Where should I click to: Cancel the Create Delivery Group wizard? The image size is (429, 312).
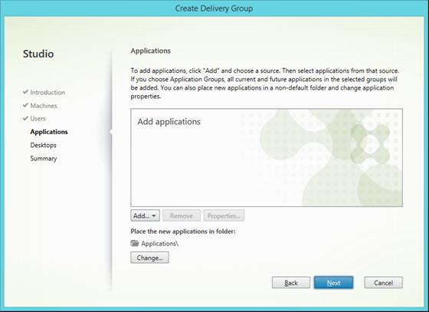(x=383, y=283)
